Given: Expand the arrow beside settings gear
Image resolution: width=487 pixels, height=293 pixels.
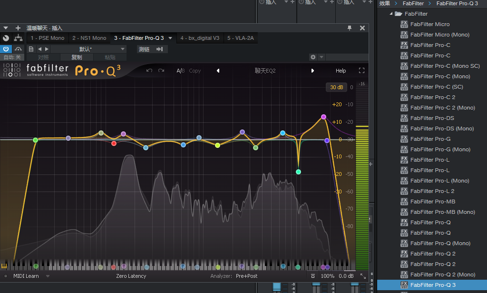Looking at the screenshot, I should click(321, 57).
